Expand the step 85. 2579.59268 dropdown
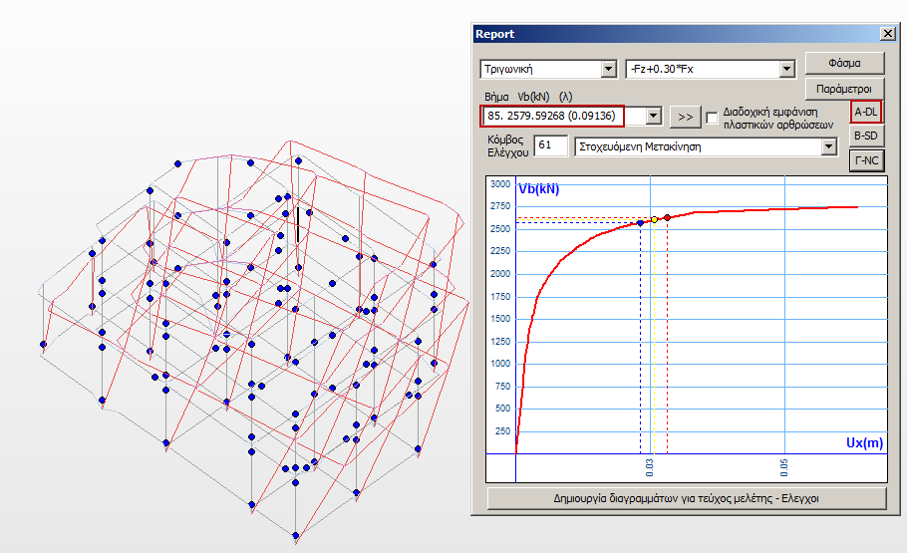 pos(653,116)
